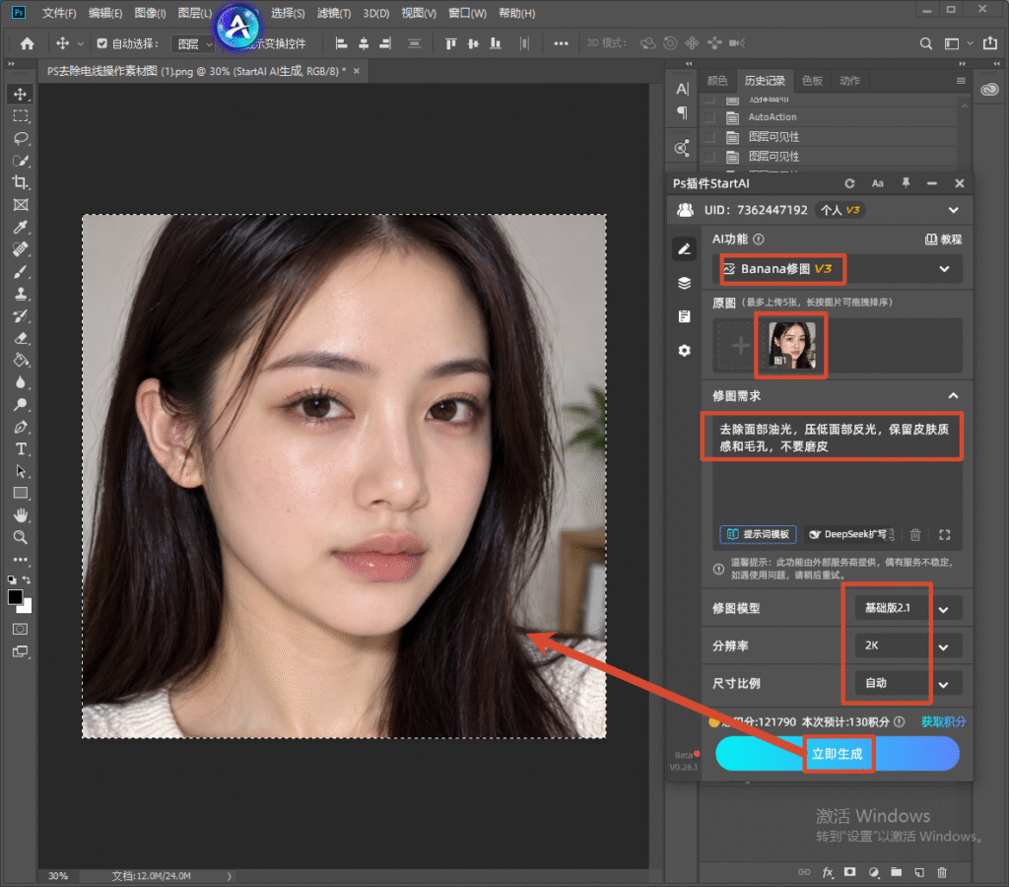Select the Move tool in the toolbox

click(21, 94)
